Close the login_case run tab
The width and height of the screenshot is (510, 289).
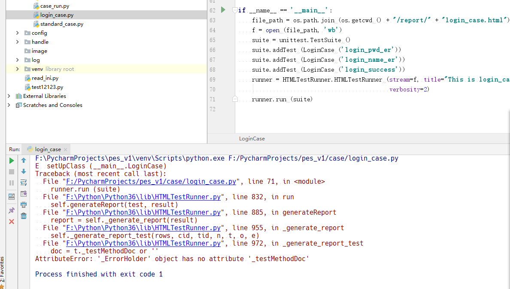[x=65, y=150]
